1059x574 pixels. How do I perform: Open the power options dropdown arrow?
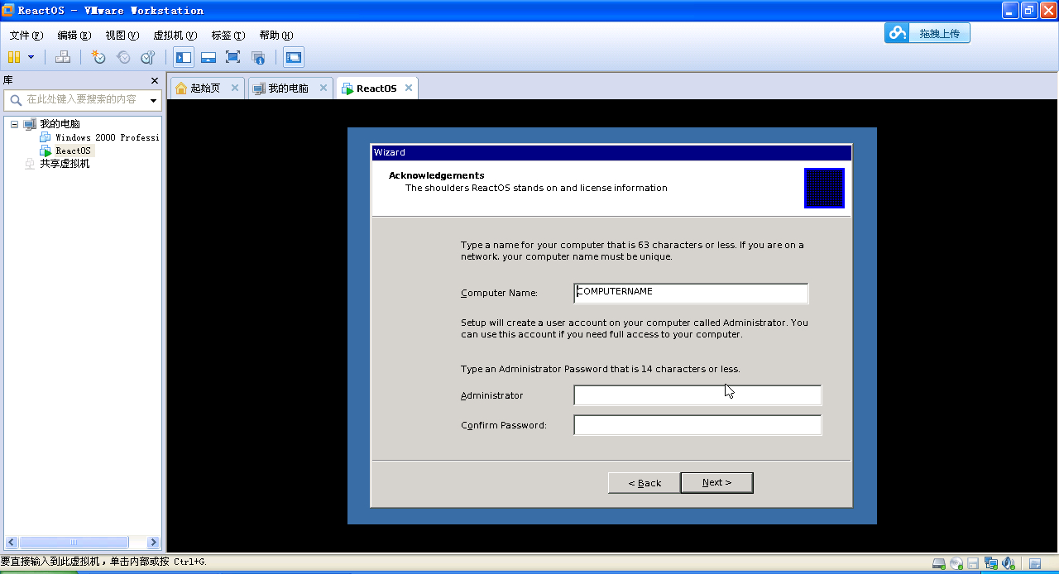(31, 57)
